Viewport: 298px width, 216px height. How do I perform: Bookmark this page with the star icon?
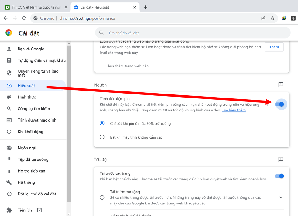pos(272,18)
